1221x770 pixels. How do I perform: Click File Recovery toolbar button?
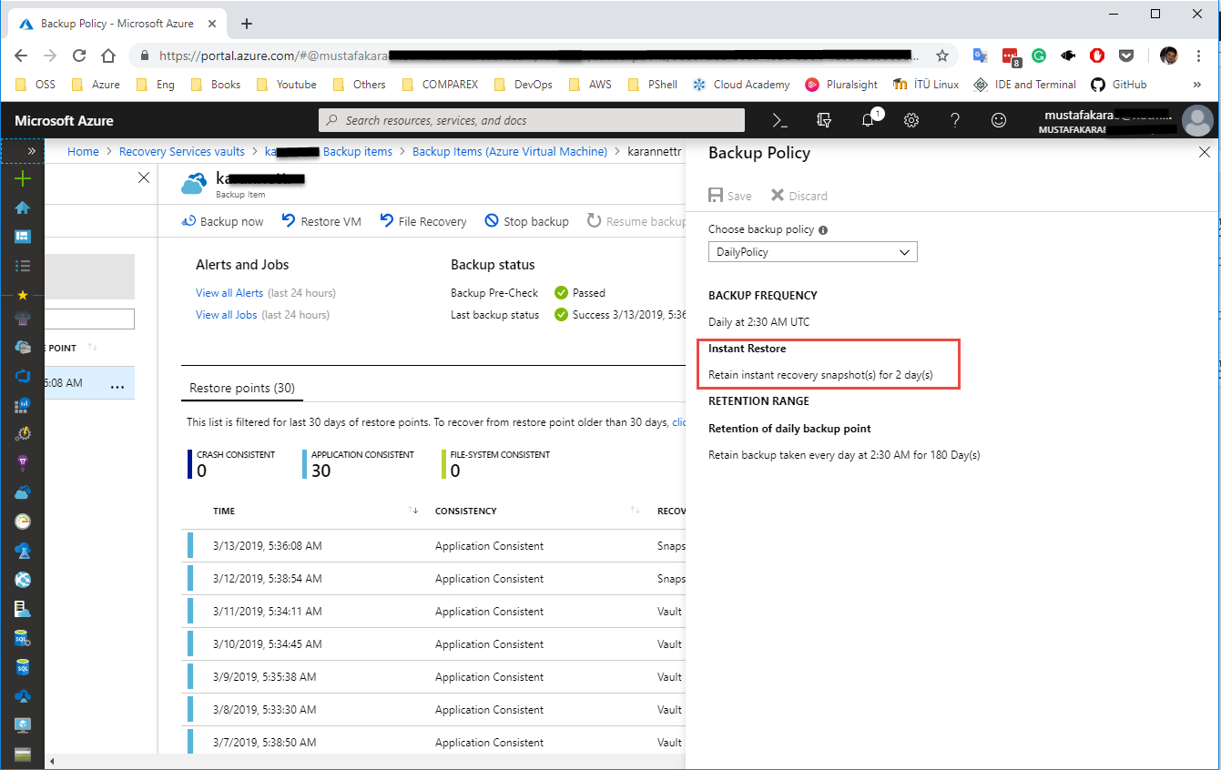pos(422,221)
